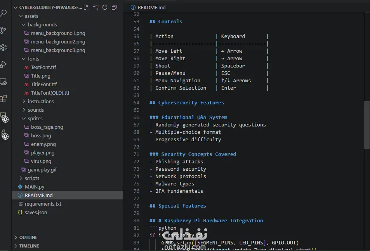Click the 'Pause/Menu' table cell
Viewport: 370px width, 251px height.
(x=170, y=73)
